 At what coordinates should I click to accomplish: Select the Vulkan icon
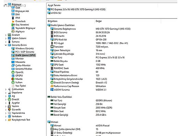coord(13,82)
